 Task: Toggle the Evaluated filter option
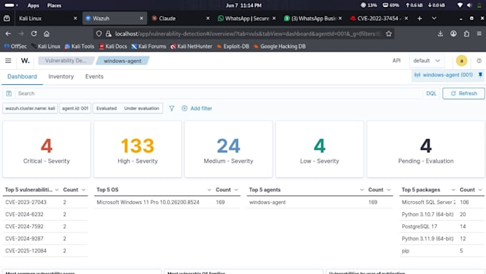pyautogui.click(x=106, y=108)
